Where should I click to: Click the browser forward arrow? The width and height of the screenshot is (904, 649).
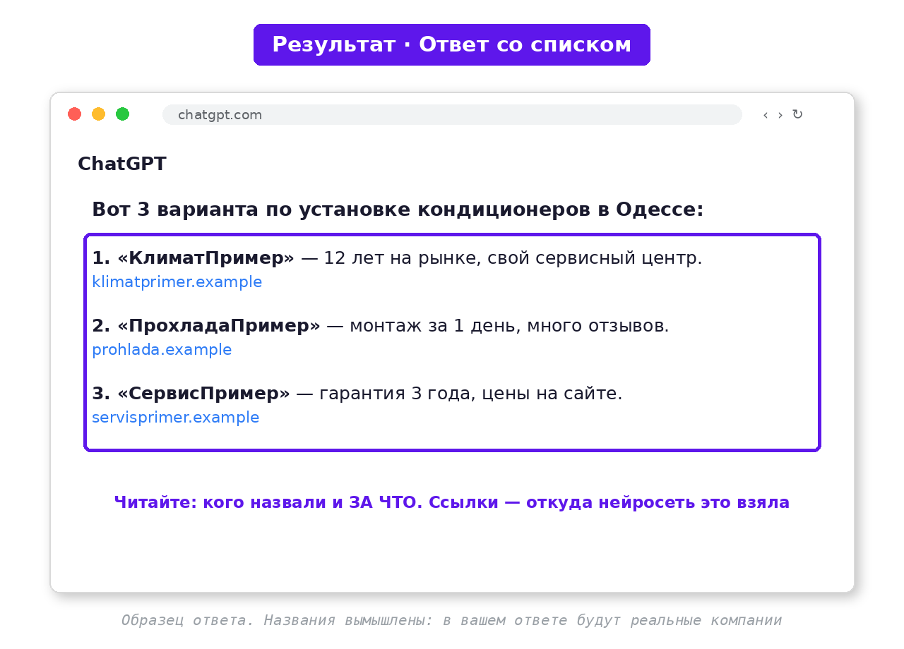(x=780, y=115)
